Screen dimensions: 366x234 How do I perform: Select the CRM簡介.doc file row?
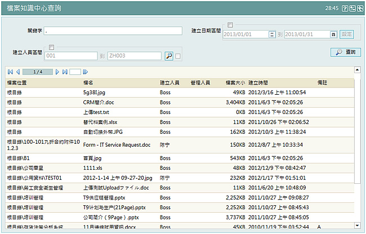(x=99, y=102)
